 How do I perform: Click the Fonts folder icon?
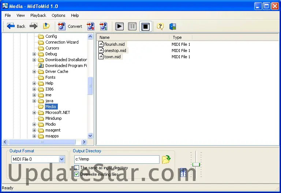click(x=41, y=77)
